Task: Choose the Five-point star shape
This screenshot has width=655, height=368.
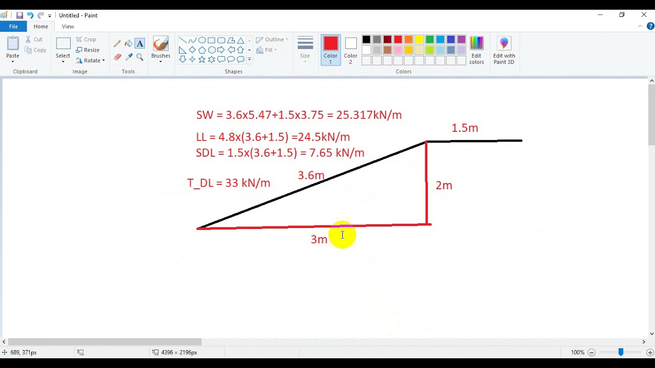Action: pyautogui.click(x=202, y=59)
